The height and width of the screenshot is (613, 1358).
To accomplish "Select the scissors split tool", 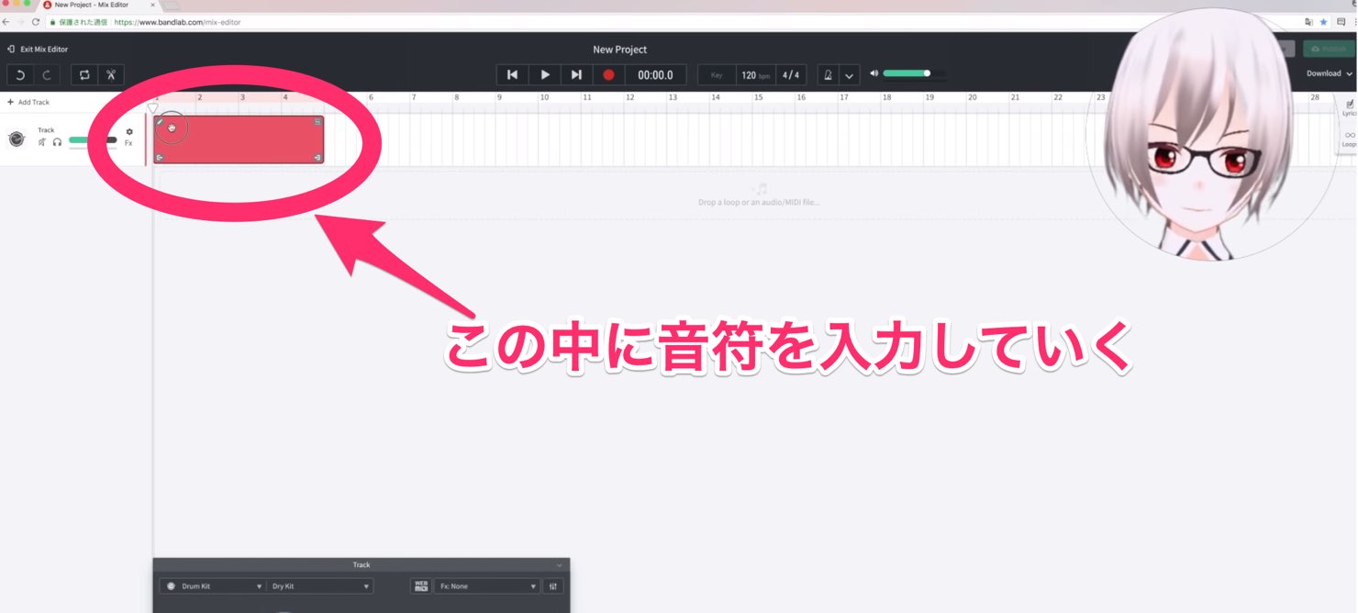I will click(x=111, y=75).
